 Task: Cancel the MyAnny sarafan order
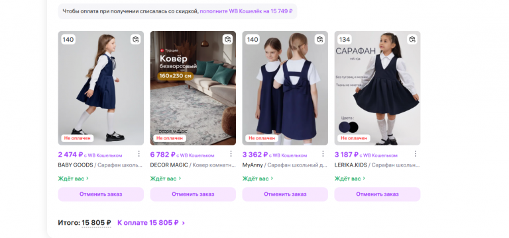pyautogui.click(x=285, y=194)
